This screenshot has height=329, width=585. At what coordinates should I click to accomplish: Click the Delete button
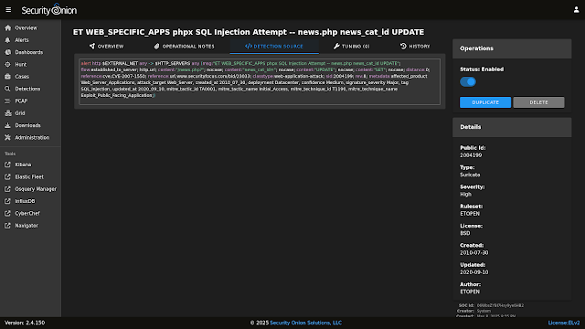point(538,102)
